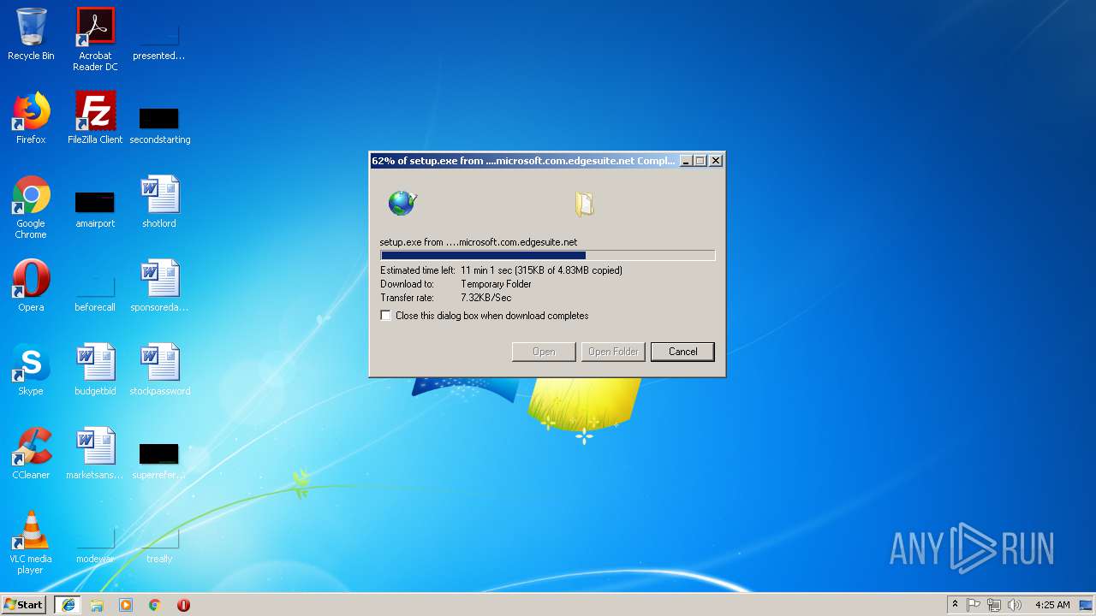Select the stockpassword Word document
1096x616 pixels.
click(159, 370)
